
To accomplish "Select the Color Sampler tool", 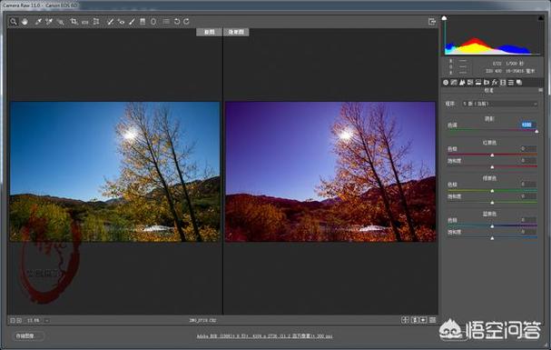I will coord(49,22).
